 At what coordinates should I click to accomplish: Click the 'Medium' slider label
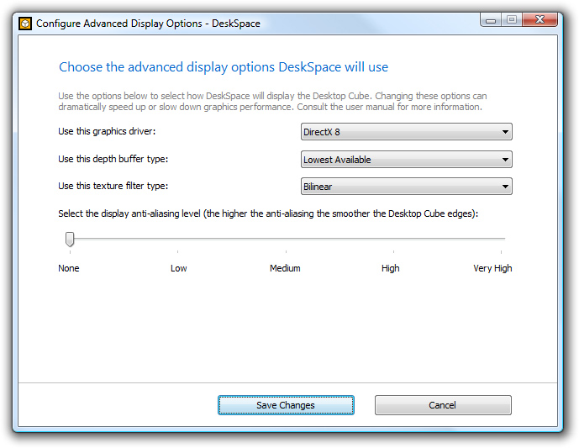(x=285, y=268)
